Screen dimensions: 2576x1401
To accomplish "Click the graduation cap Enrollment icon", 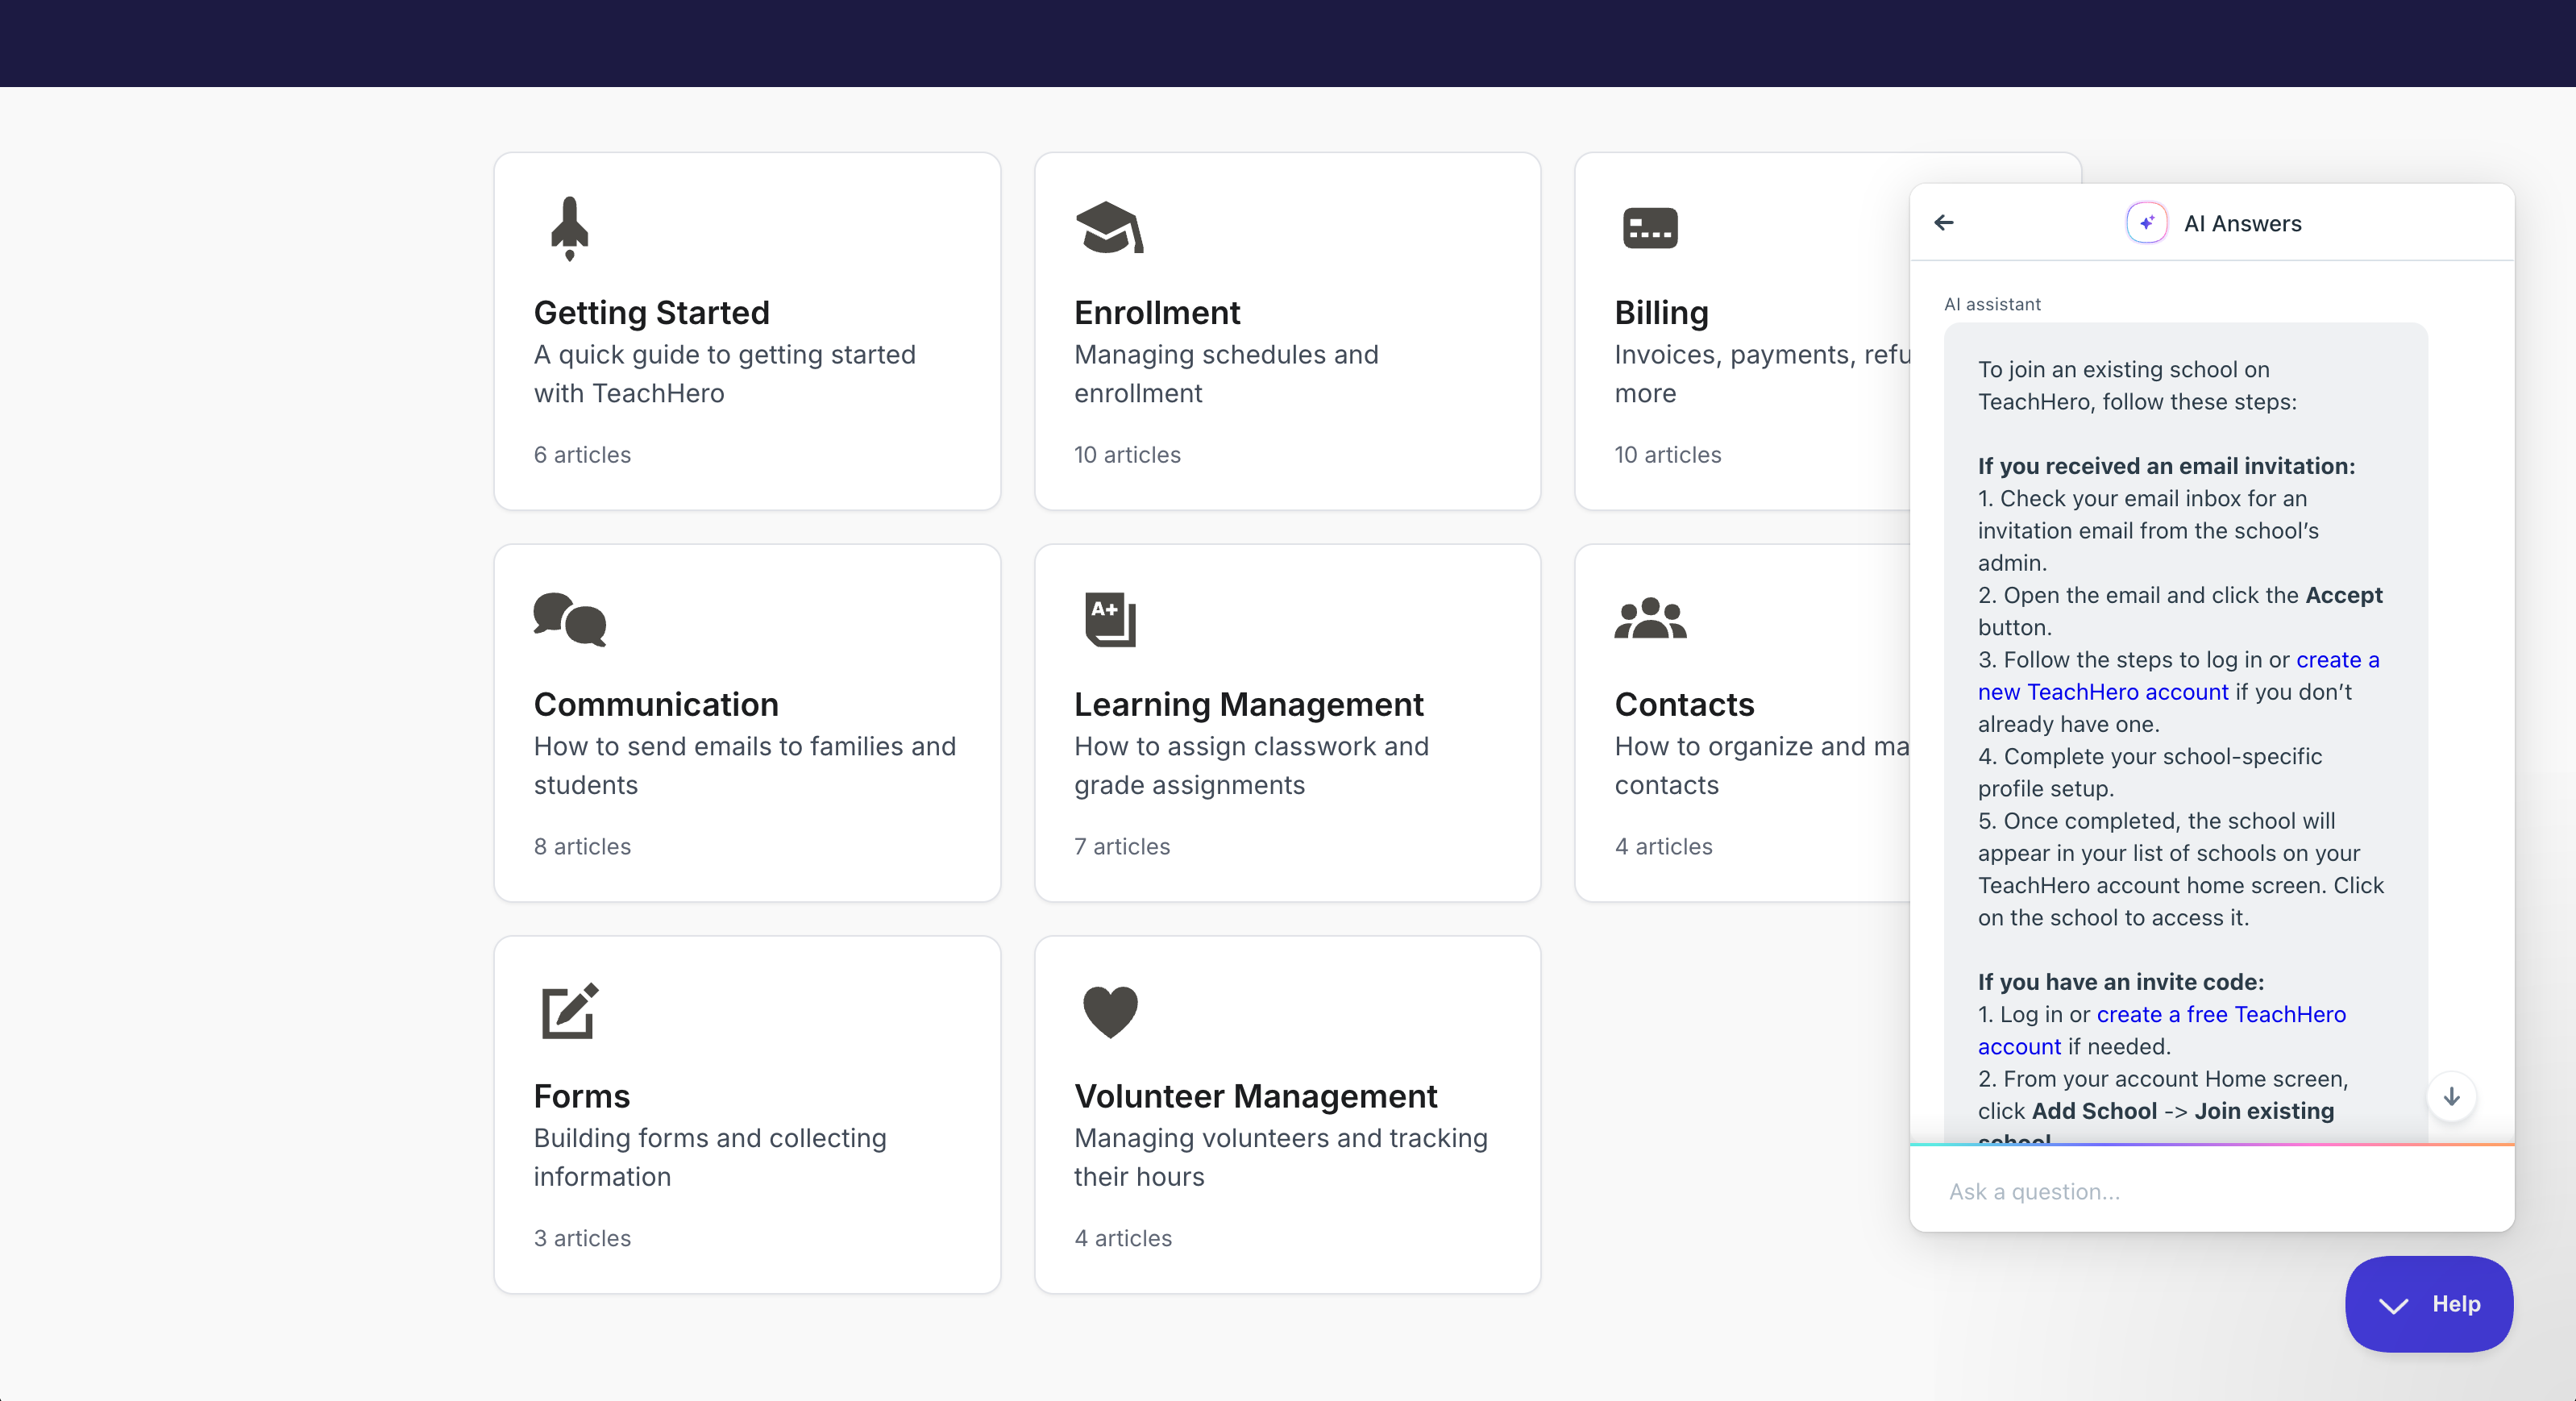I will pos(1109,228).
